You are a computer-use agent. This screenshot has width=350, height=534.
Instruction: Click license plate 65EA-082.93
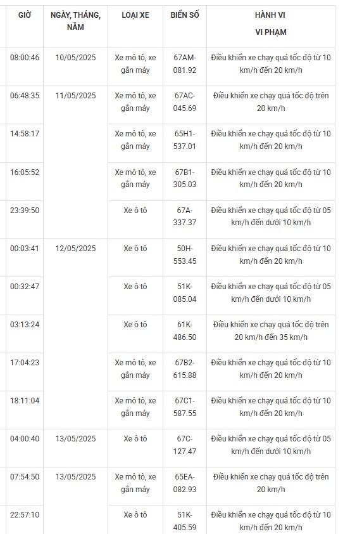(185, 483)
